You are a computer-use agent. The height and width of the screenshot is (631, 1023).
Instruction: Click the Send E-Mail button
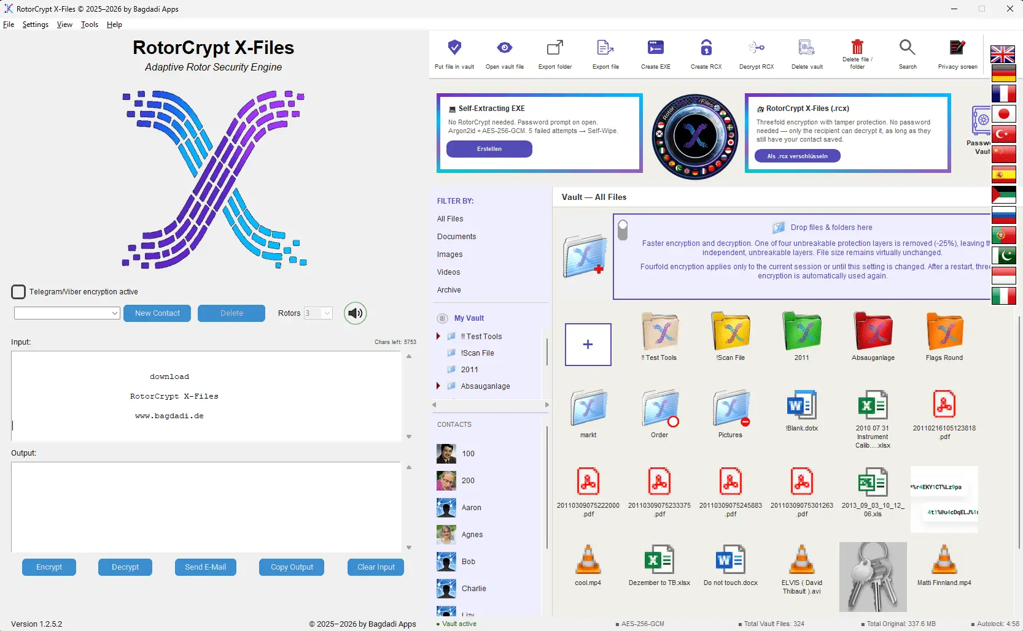point(205,567)
